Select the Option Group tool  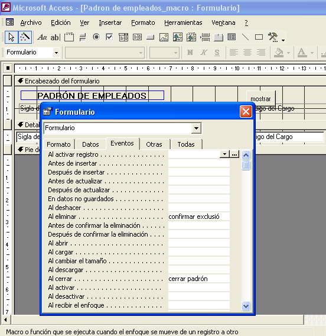point(69,37)
